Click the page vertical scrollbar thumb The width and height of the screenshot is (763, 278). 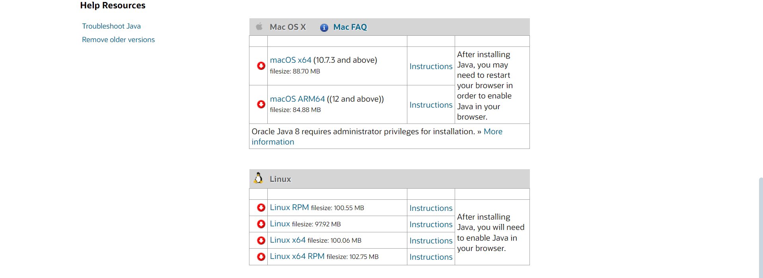point(761,227)
